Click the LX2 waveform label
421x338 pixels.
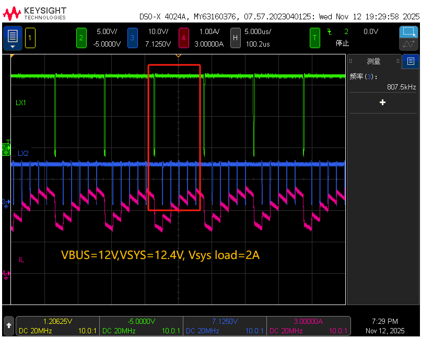[23, 153]
